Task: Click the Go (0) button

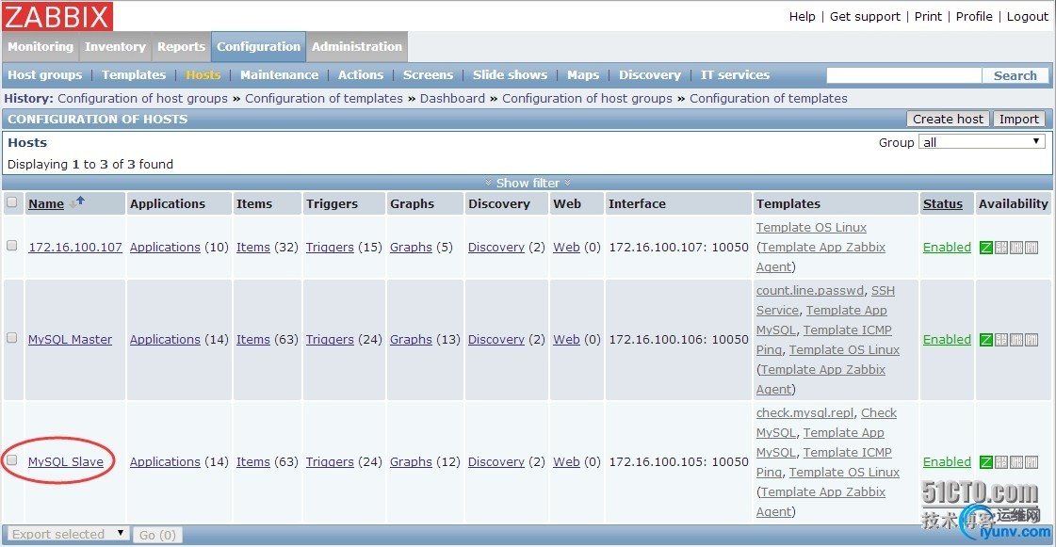Action: pyautogui.click(x=157, y=535)
